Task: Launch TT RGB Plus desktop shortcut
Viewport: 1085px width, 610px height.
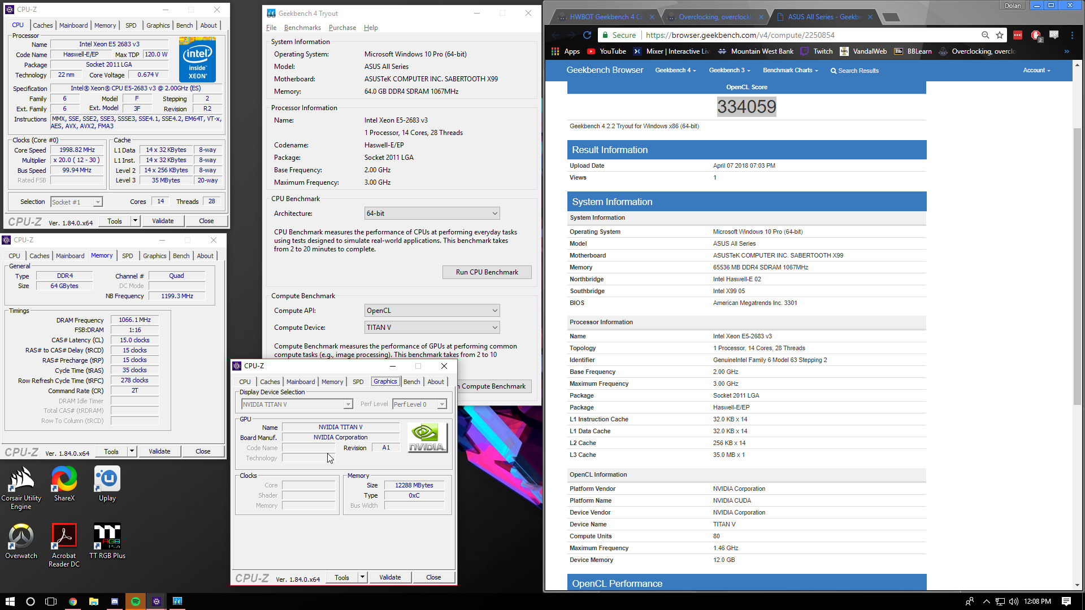Action: point(107,541)
